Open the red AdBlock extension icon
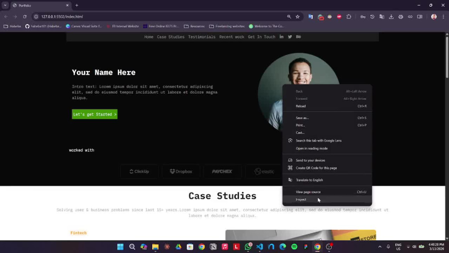The height and width of the screenshot is (253, 449). coord(339,17)
